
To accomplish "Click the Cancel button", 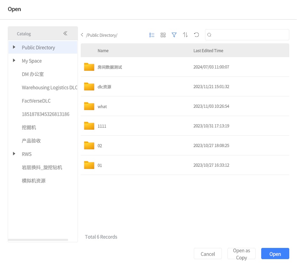I will pos(208,254).
